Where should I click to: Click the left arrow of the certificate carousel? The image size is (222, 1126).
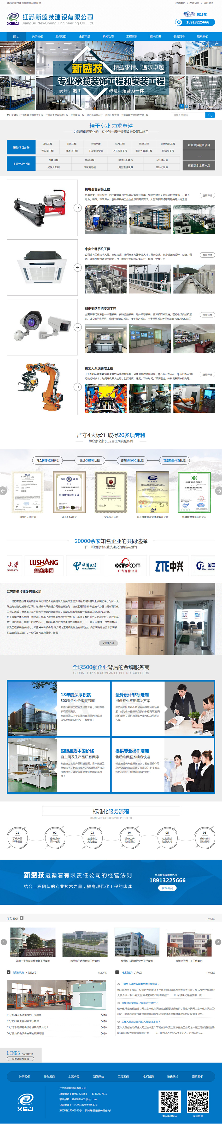tap(3, 491)
